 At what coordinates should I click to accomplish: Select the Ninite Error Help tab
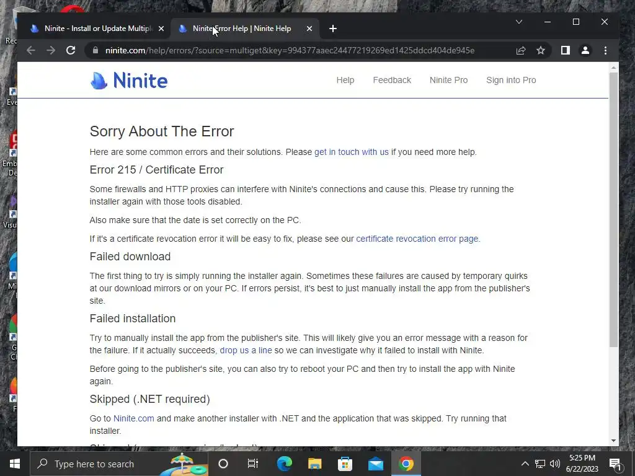[x=245, y=29]
